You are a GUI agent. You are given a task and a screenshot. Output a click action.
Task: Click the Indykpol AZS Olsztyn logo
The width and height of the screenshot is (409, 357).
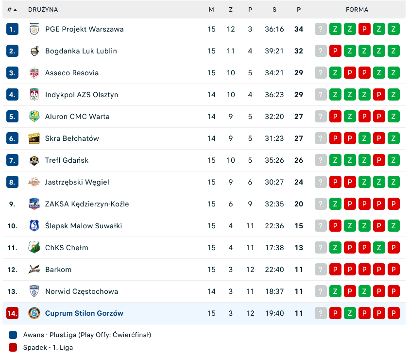tap(34, 95)
